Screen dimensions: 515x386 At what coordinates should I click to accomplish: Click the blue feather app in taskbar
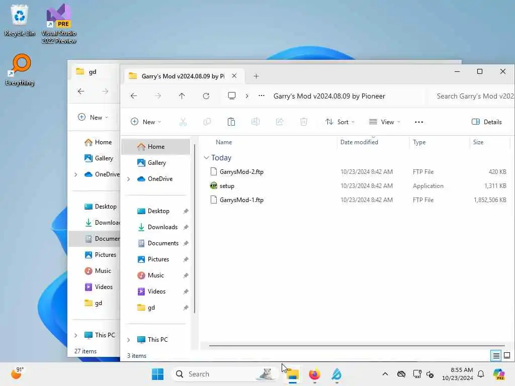336,374
